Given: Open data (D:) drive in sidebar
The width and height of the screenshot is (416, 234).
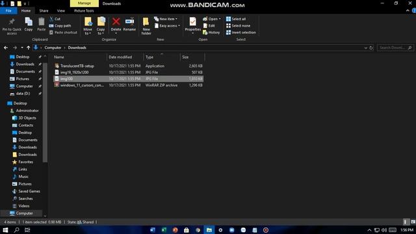Looking at the screenshot, I should [x=23, y=94].
